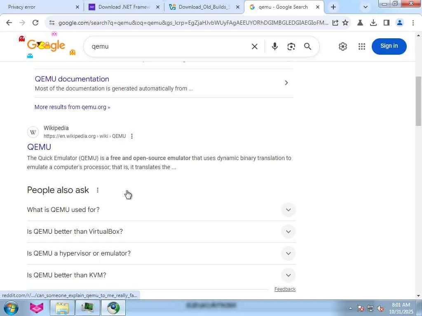Screen dimensions: 422x316
Task: Click the Sign in button
Action: [389, 46]
